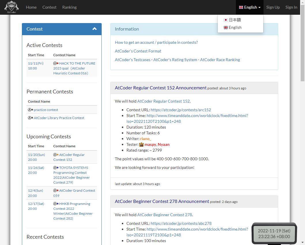Click the AtCoder logo in the navbar
The width and height of the screenshot is (305, 245).
(12, 7)
